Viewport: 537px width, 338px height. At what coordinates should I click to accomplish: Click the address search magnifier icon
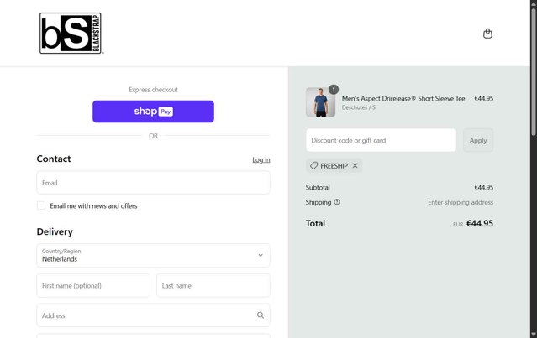[261, 315]
